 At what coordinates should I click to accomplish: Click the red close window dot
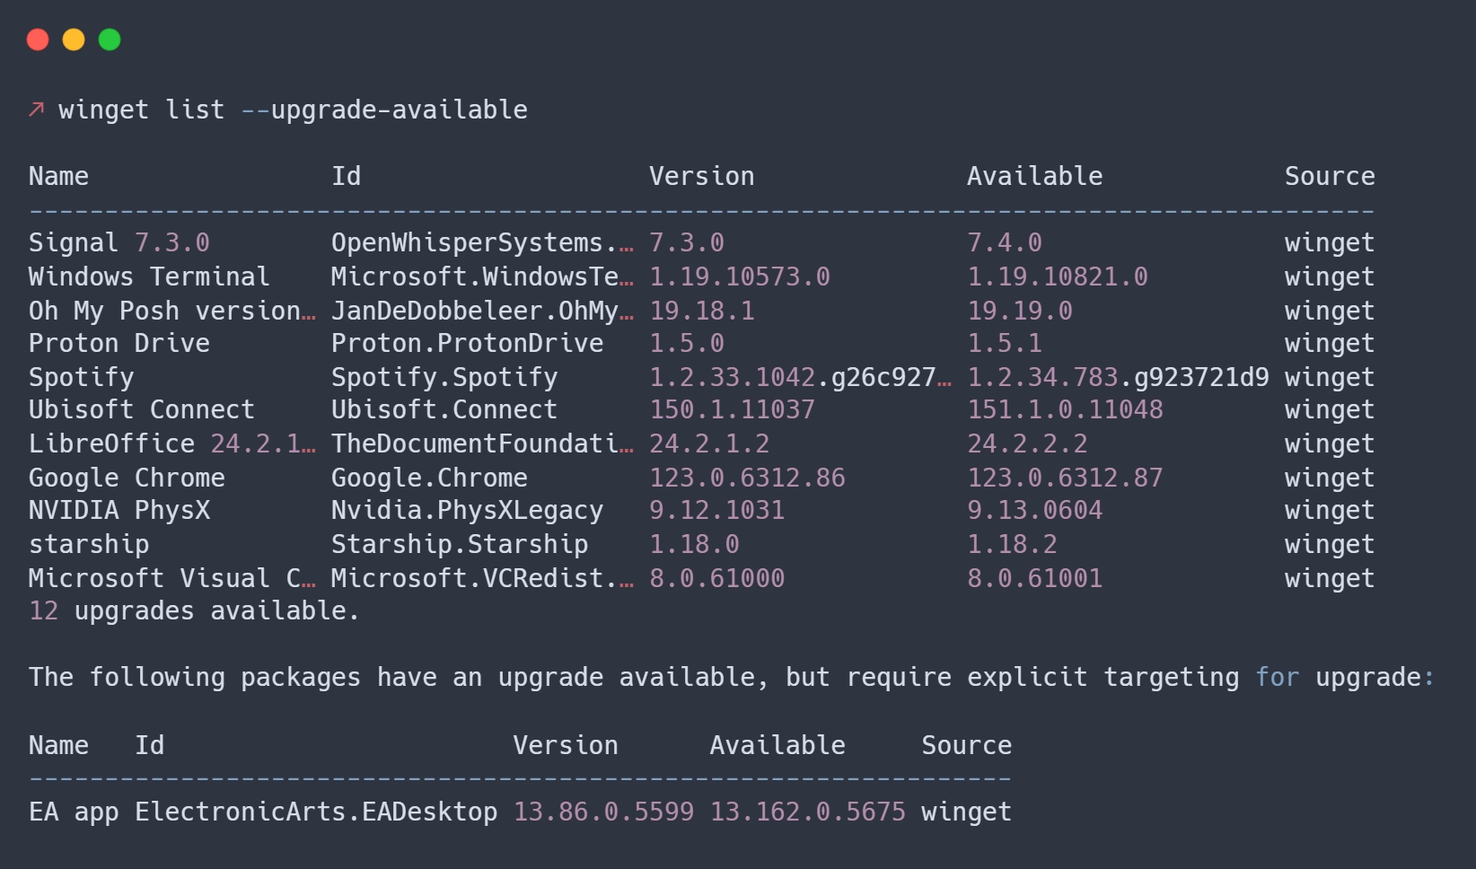tap(38, 39)
